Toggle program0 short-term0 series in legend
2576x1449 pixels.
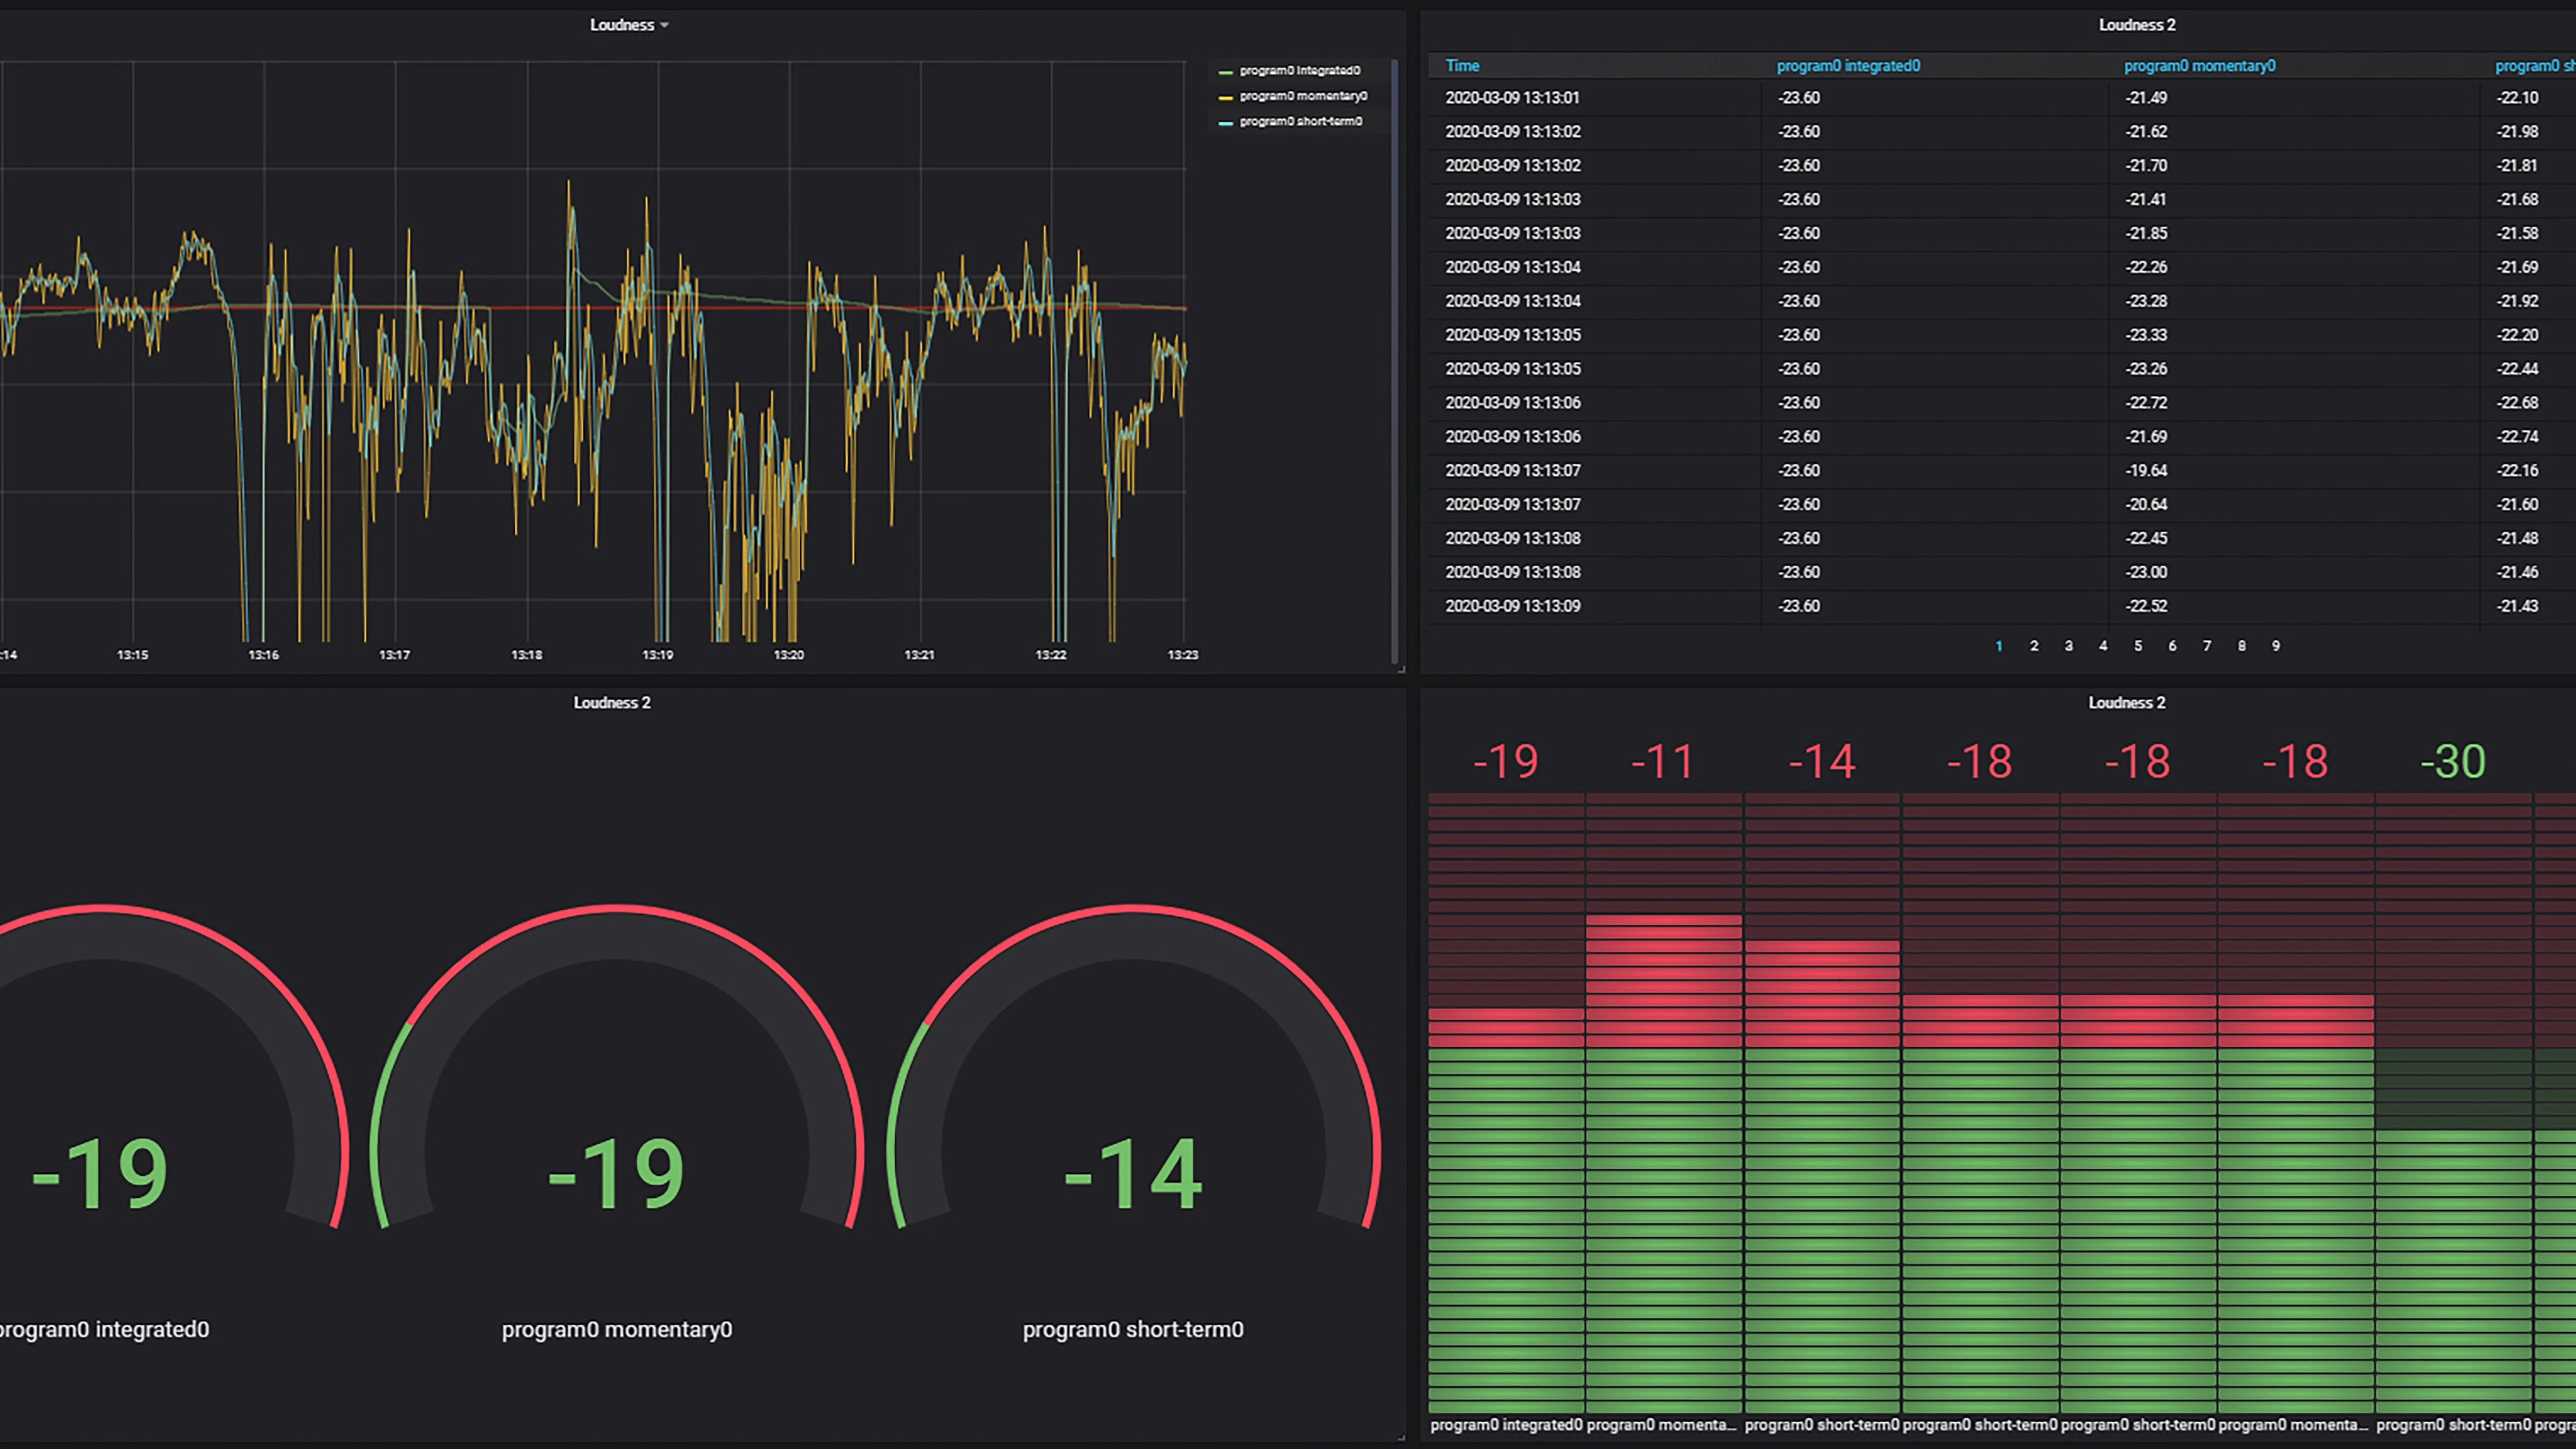click(x=1300, y=121)
